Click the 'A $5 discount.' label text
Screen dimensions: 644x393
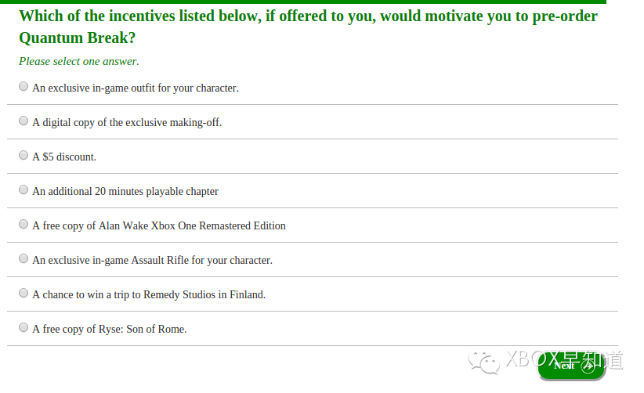click(x=64, y=157)
